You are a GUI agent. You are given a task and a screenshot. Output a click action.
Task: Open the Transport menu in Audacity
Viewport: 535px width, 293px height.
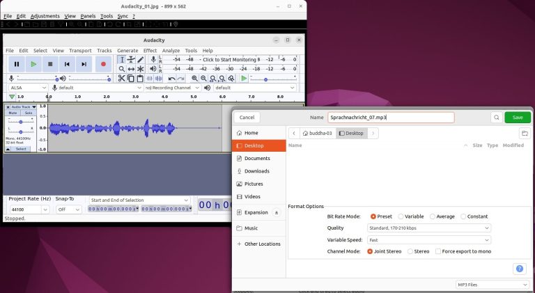click(80, 50)
